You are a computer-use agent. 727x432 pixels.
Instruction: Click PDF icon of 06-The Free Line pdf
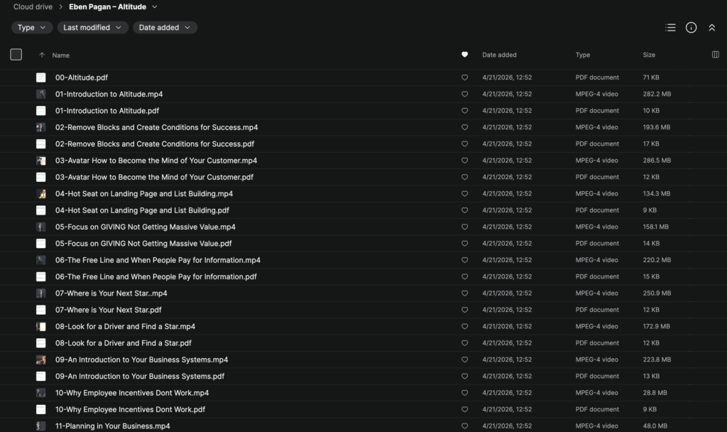[x=40, y=276]
